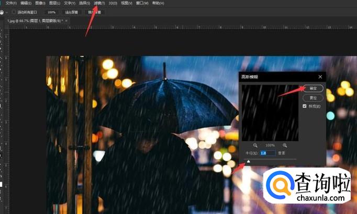The width and height of the screenshot is (357, 214).
Task: Open the 视图 (View) menu
Action: pos(126,3)
